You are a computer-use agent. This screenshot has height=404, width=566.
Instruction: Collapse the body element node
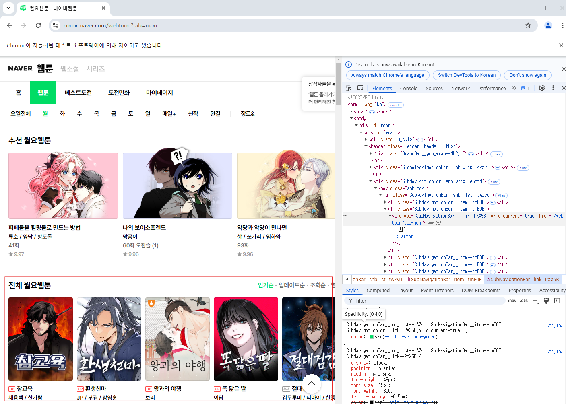pyautogui.click(x=351, y=118)
